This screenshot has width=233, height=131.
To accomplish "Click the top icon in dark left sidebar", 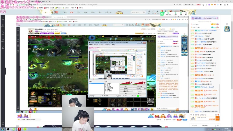I will [x=3, y=18].
